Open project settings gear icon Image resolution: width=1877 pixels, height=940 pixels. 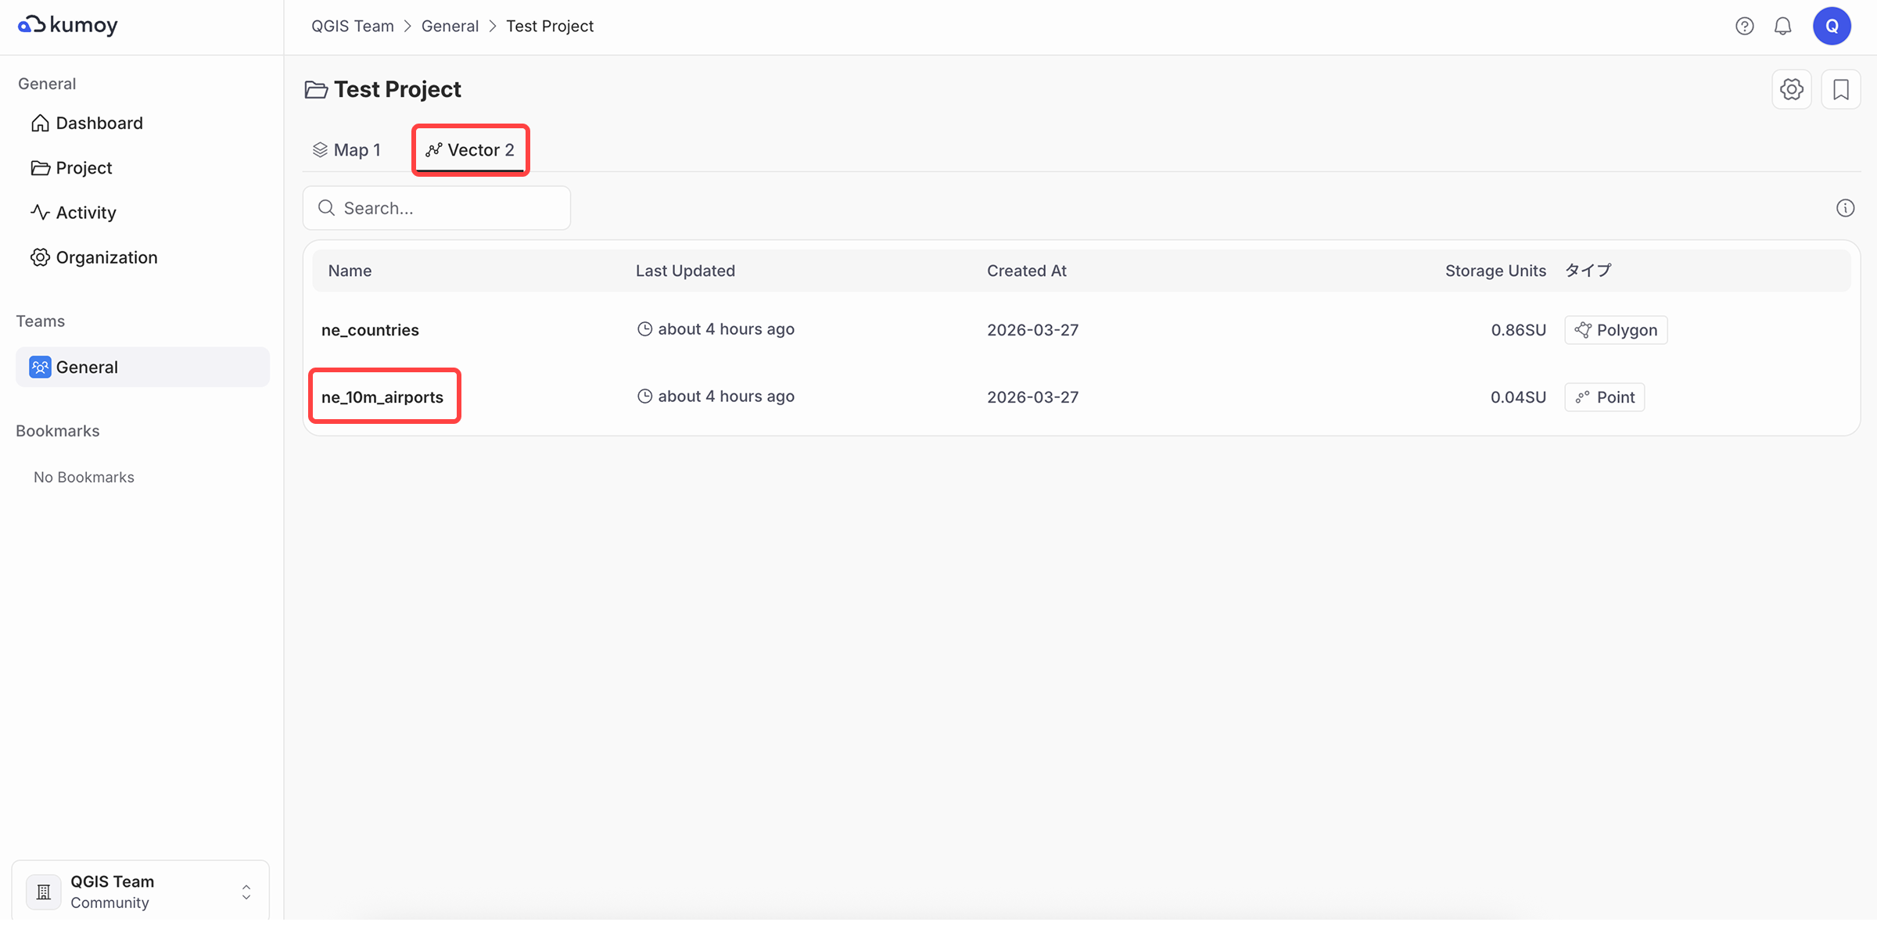[x=1791, y=89]
